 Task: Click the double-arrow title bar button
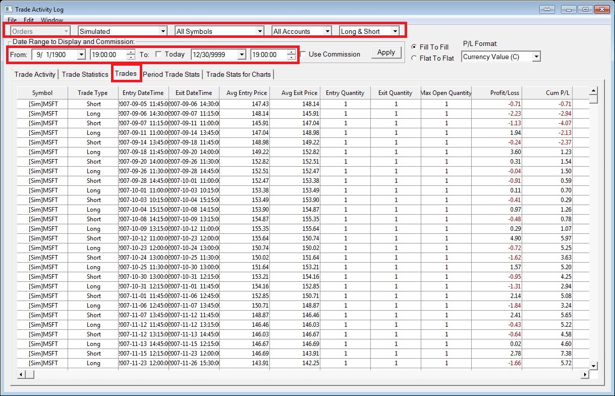click(547, 9)
